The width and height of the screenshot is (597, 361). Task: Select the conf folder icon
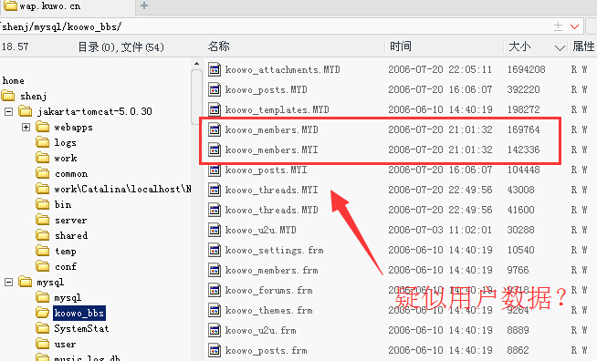click(43, 266)
